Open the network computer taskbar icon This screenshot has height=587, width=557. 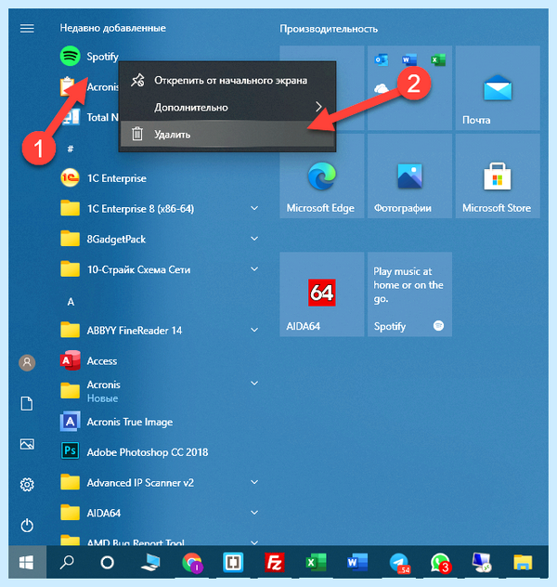pyautogui.click(x=150, y=562)
